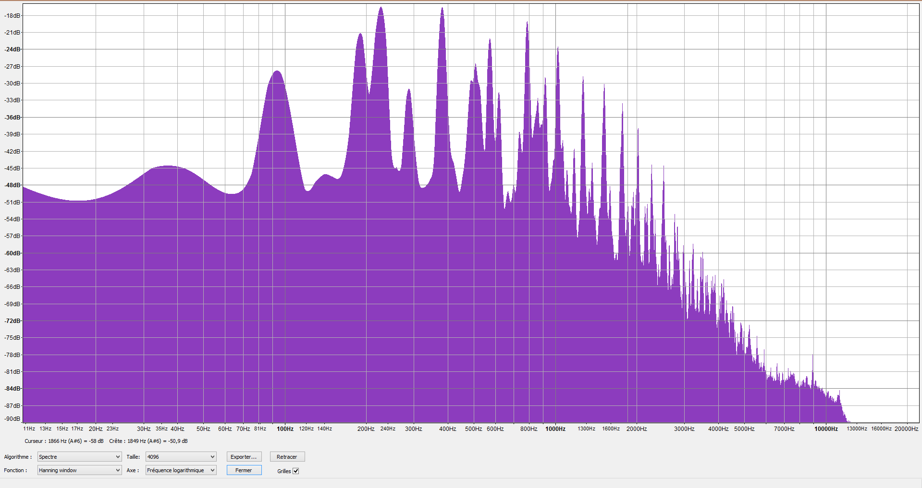Click the -60dB label on level axis

(x=13, y=253)
